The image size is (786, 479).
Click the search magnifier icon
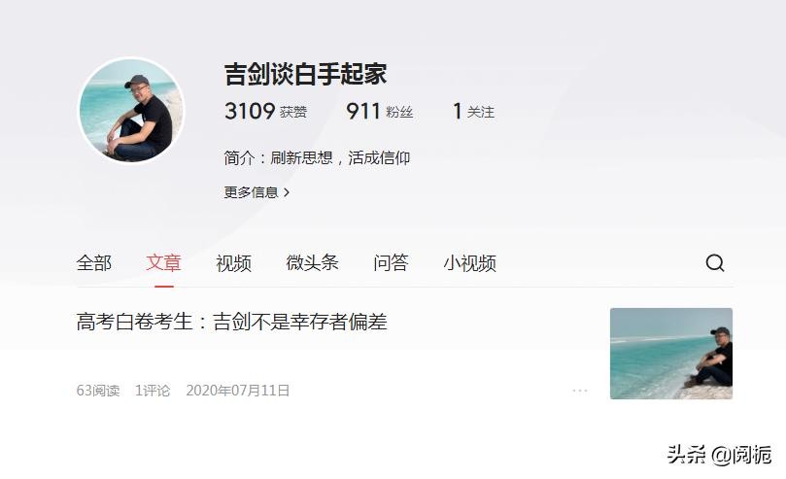coord(715,262)
